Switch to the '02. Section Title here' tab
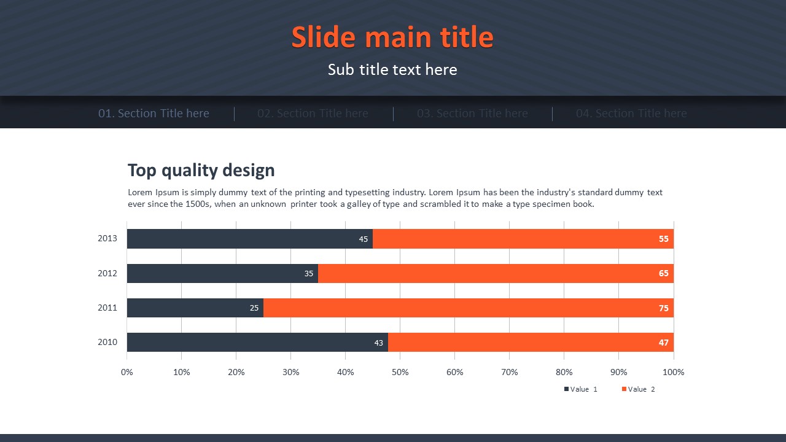 point(313,114)
